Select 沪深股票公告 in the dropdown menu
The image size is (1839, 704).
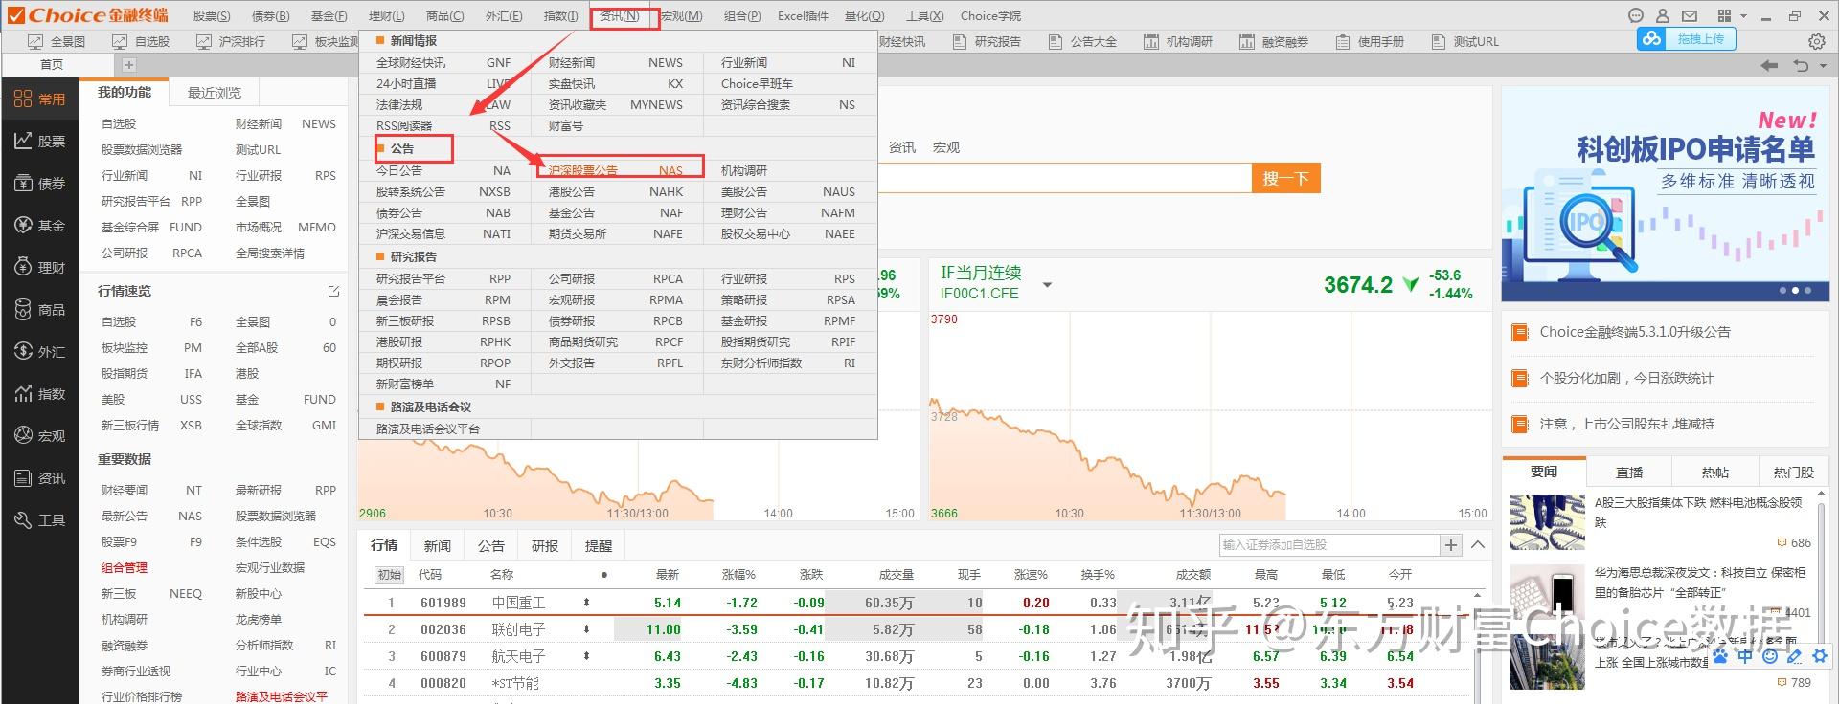[x=617, y=170]
